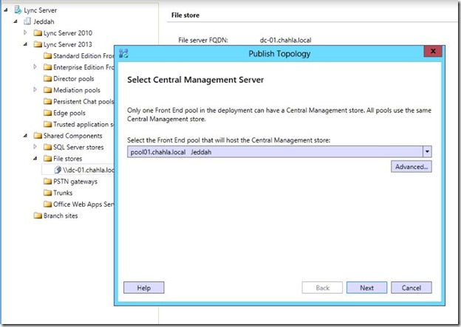The image size is (461, 327).
Task: Select the File stores tree label
Action: point(68,159)
